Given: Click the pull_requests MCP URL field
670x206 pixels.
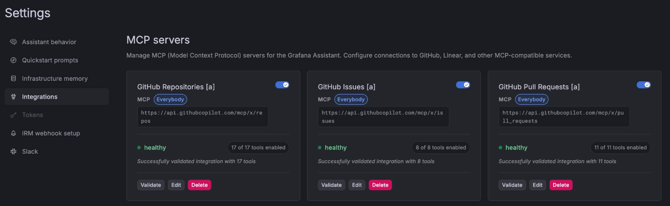Looking at the screenshot, I should pos(564,117).
